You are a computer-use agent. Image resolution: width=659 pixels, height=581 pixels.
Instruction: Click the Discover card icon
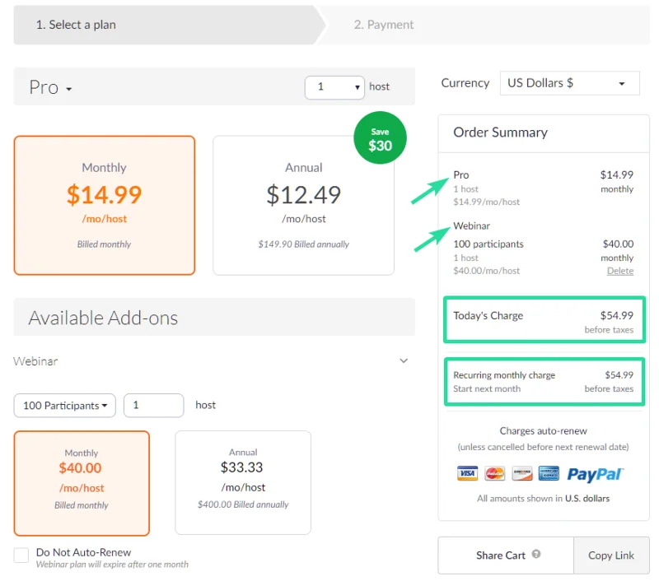tap(521, 473)
